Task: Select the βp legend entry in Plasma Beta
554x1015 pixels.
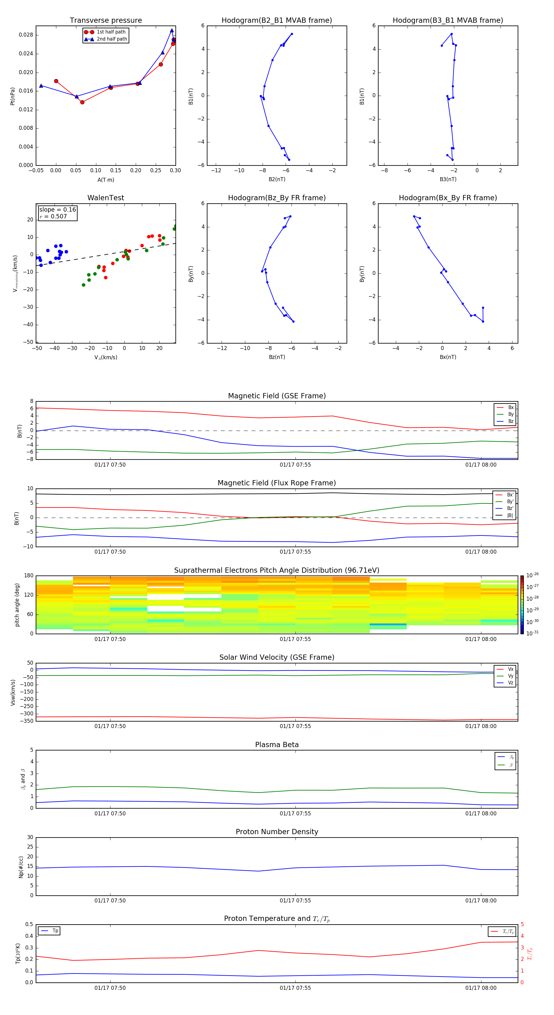Action: (505, 757)
